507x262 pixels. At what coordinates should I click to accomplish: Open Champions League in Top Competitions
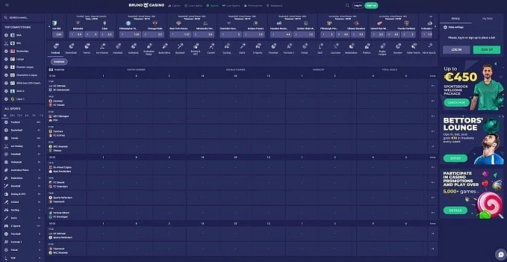(x=22, y=75)
